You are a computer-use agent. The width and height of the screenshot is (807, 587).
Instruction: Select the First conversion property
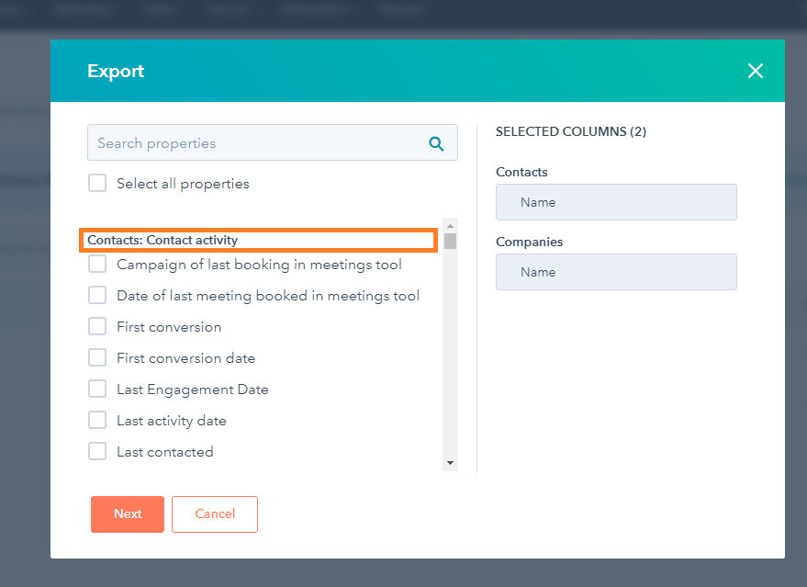[97, 326]
